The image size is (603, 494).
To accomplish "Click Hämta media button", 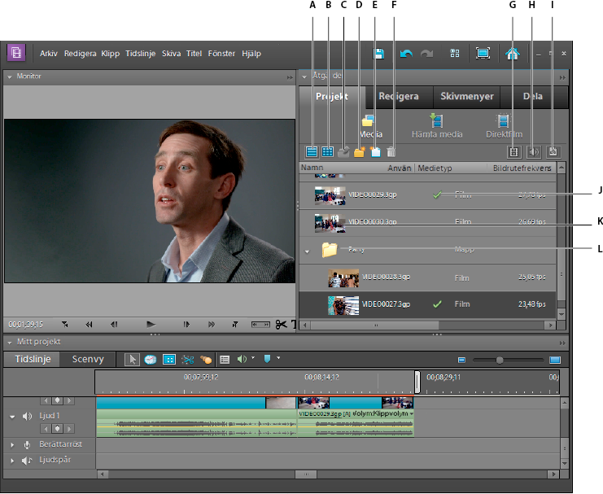I will [437, 126].
